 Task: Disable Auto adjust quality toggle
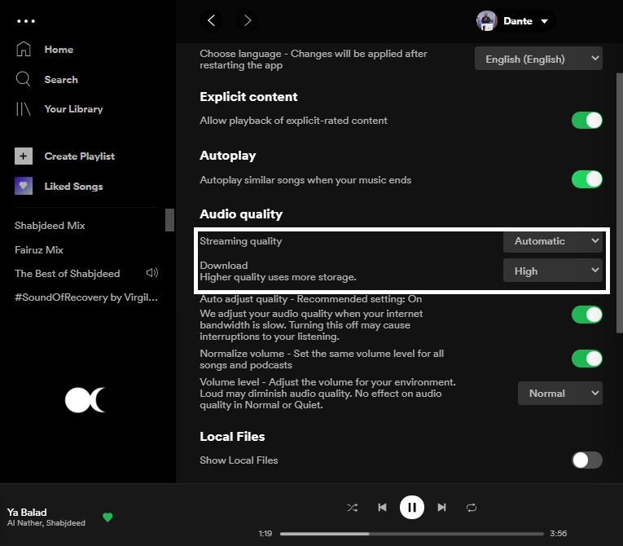[x=587, y=315]
